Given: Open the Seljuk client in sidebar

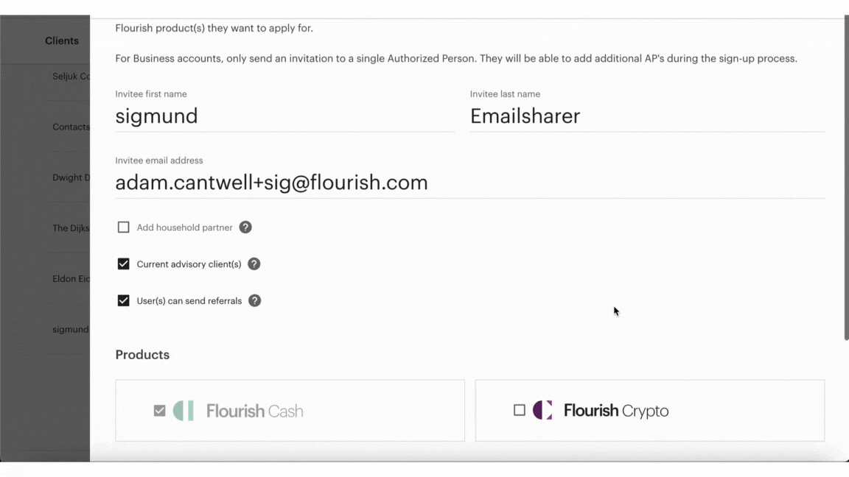Looking at the screenshot, I should (x=71, y=77).
